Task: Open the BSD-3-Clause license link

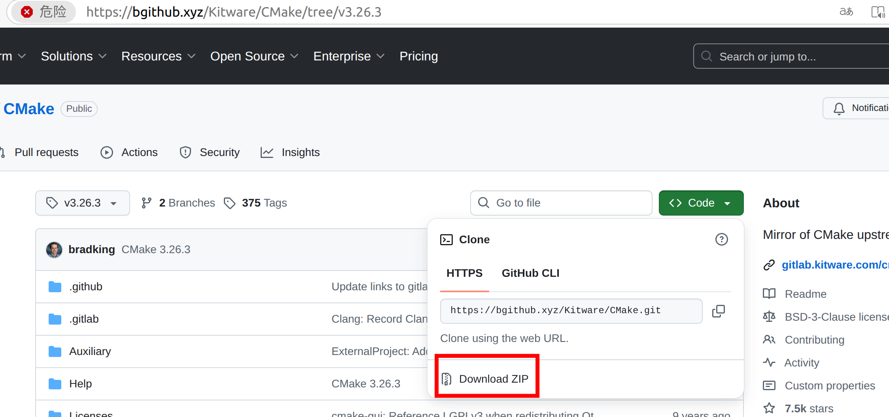Action: tap(837, 317)
